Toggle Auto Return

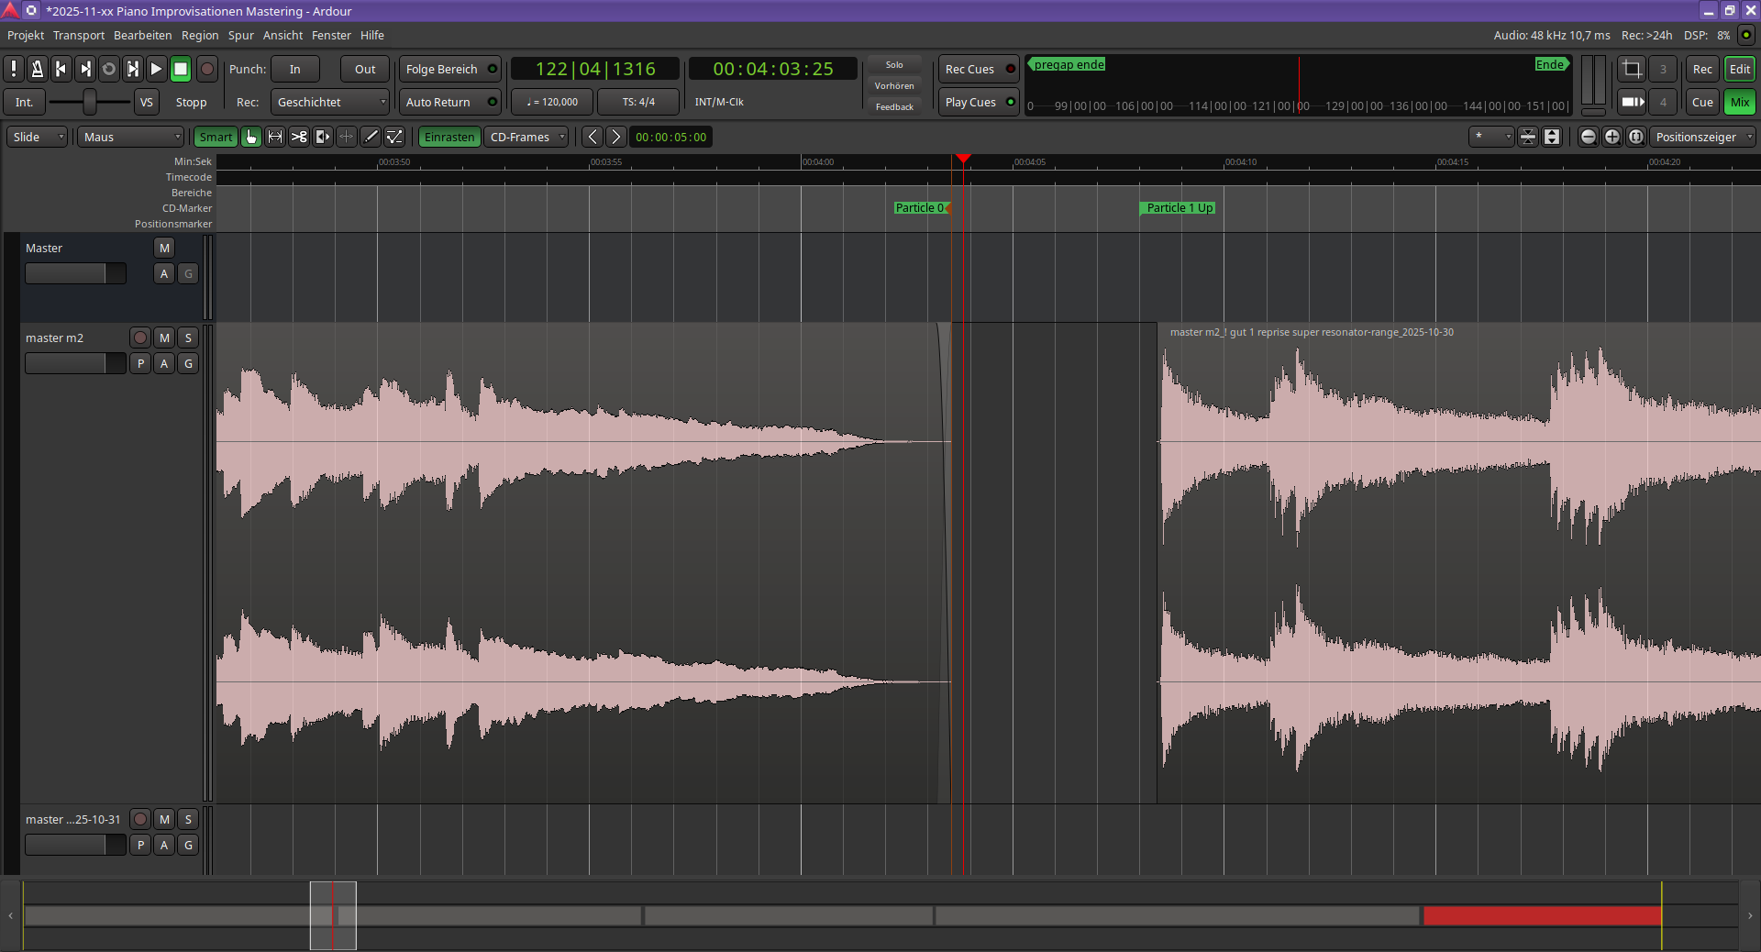click(x=449, y=102)
